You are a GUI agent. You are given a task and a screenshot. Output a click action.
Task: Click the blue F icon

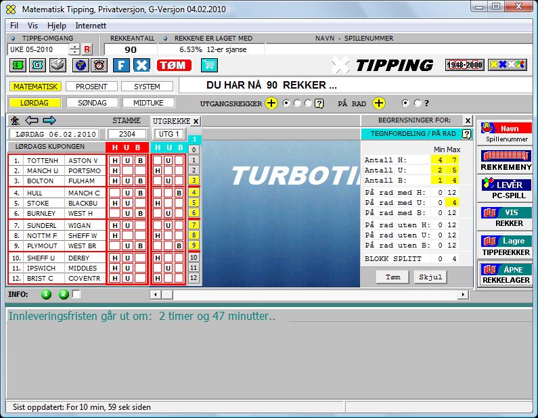pos(121,65)
